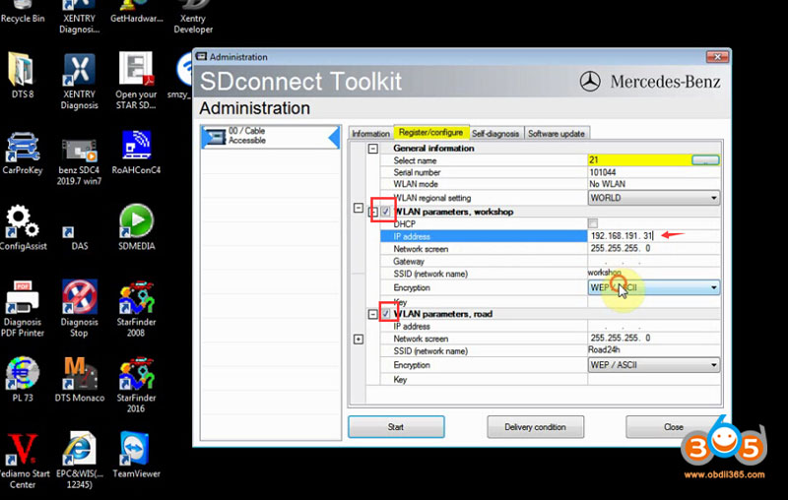
Task: Click the Close button
Action: pyautogui.click(x=674, y=427)
